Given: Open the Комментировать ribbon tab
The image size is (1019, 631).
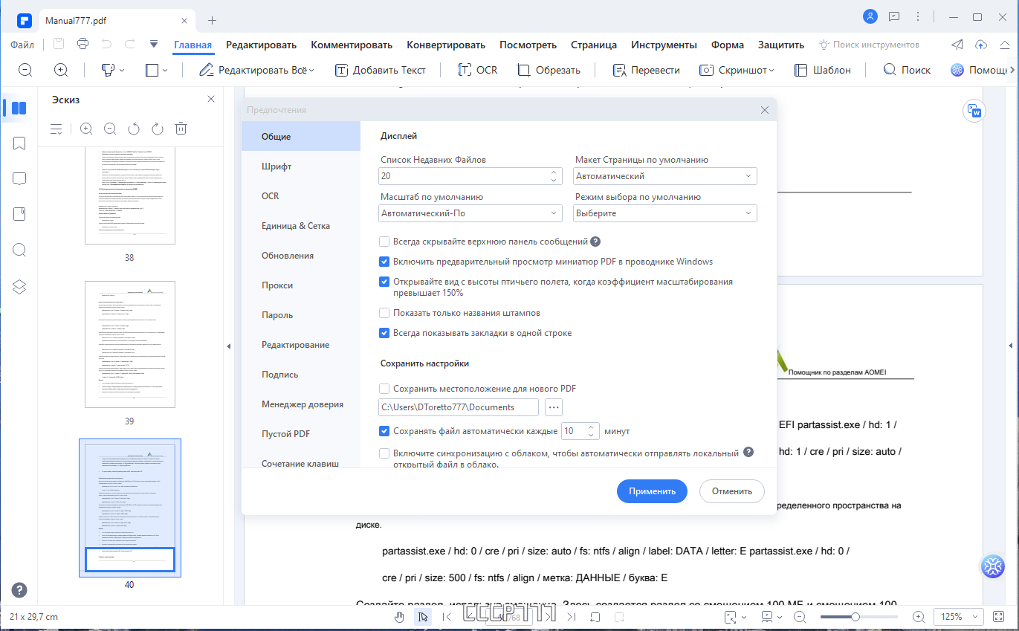Looking at the screenshot, I should 352,45.
